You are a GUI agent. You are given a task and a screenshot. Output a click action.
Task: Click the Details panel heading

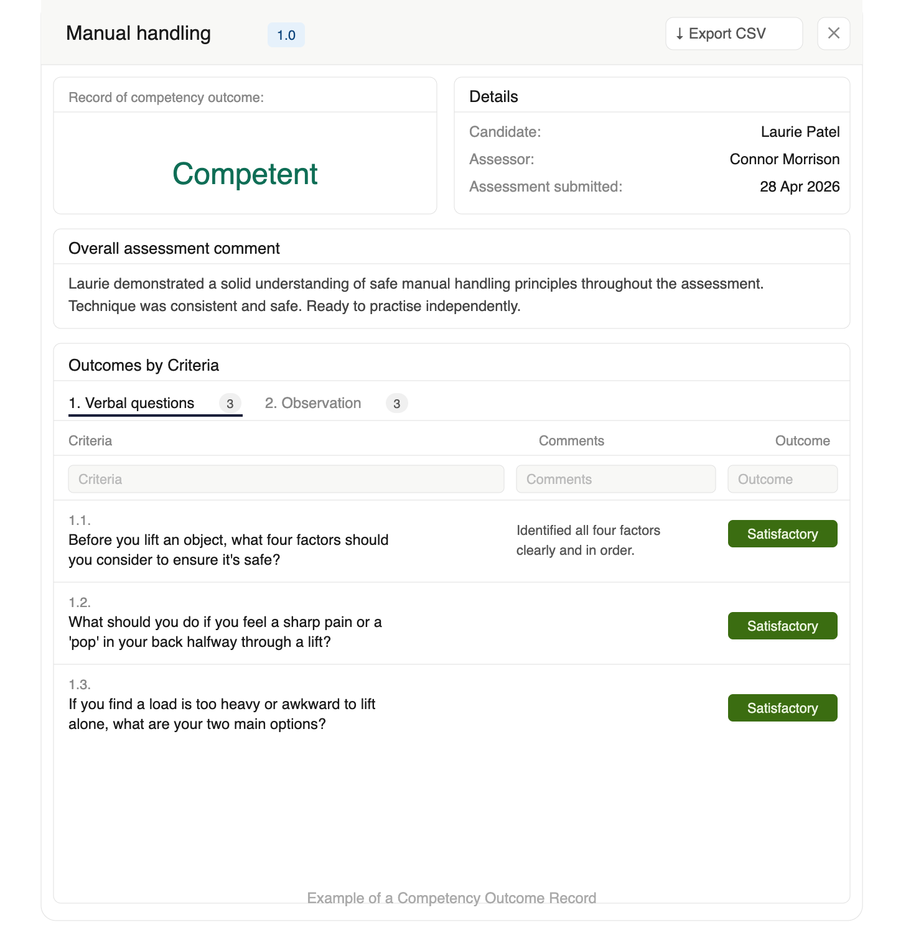pyautogui.click(x=493, y=97)
